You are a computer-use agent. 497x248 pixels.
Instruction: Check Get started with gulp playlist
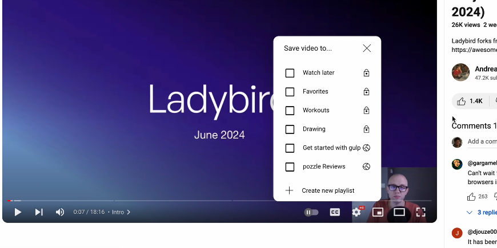[x=290, y=148]
